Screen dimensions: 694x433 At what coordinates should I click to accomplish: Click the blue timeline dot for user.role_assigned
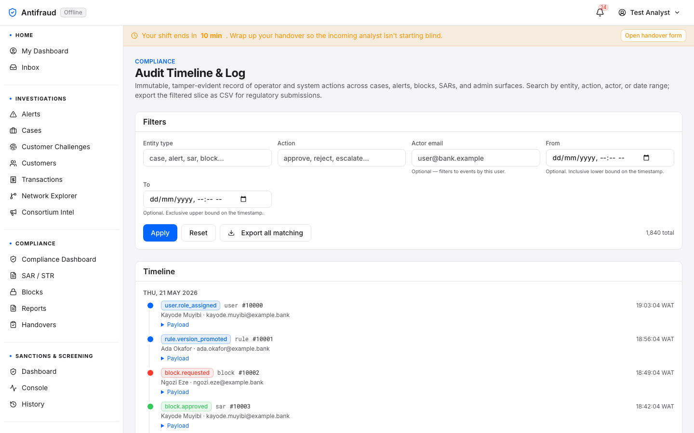(150, 306)
